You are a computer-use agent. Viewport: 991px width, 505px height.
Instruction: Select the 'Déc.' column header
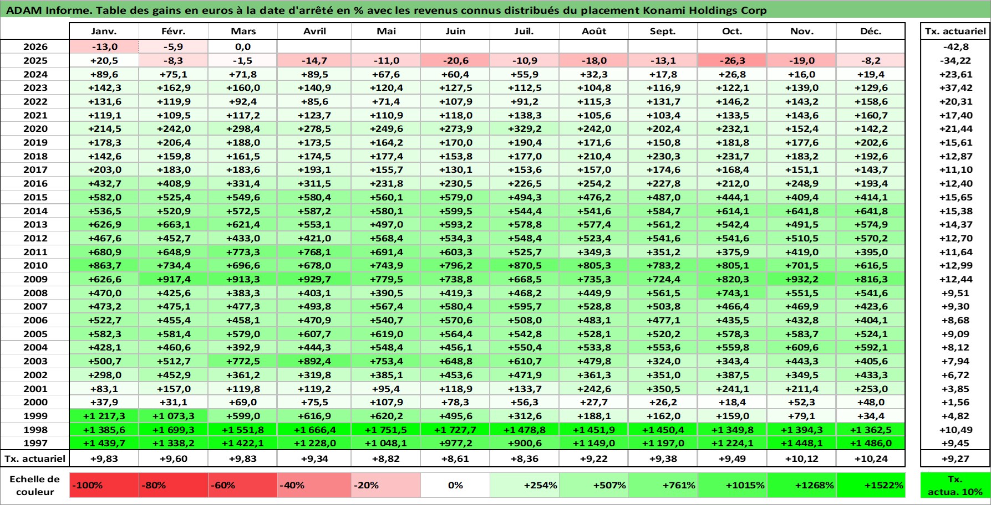(871, 31)
